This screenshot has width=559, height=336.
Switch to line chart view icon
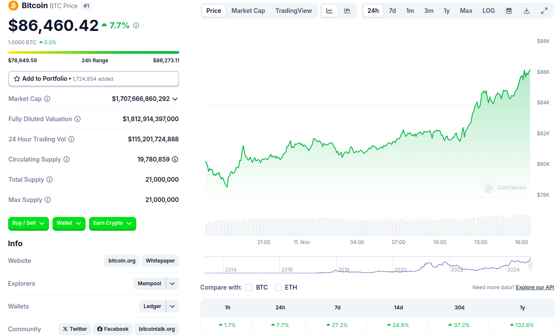329,11
